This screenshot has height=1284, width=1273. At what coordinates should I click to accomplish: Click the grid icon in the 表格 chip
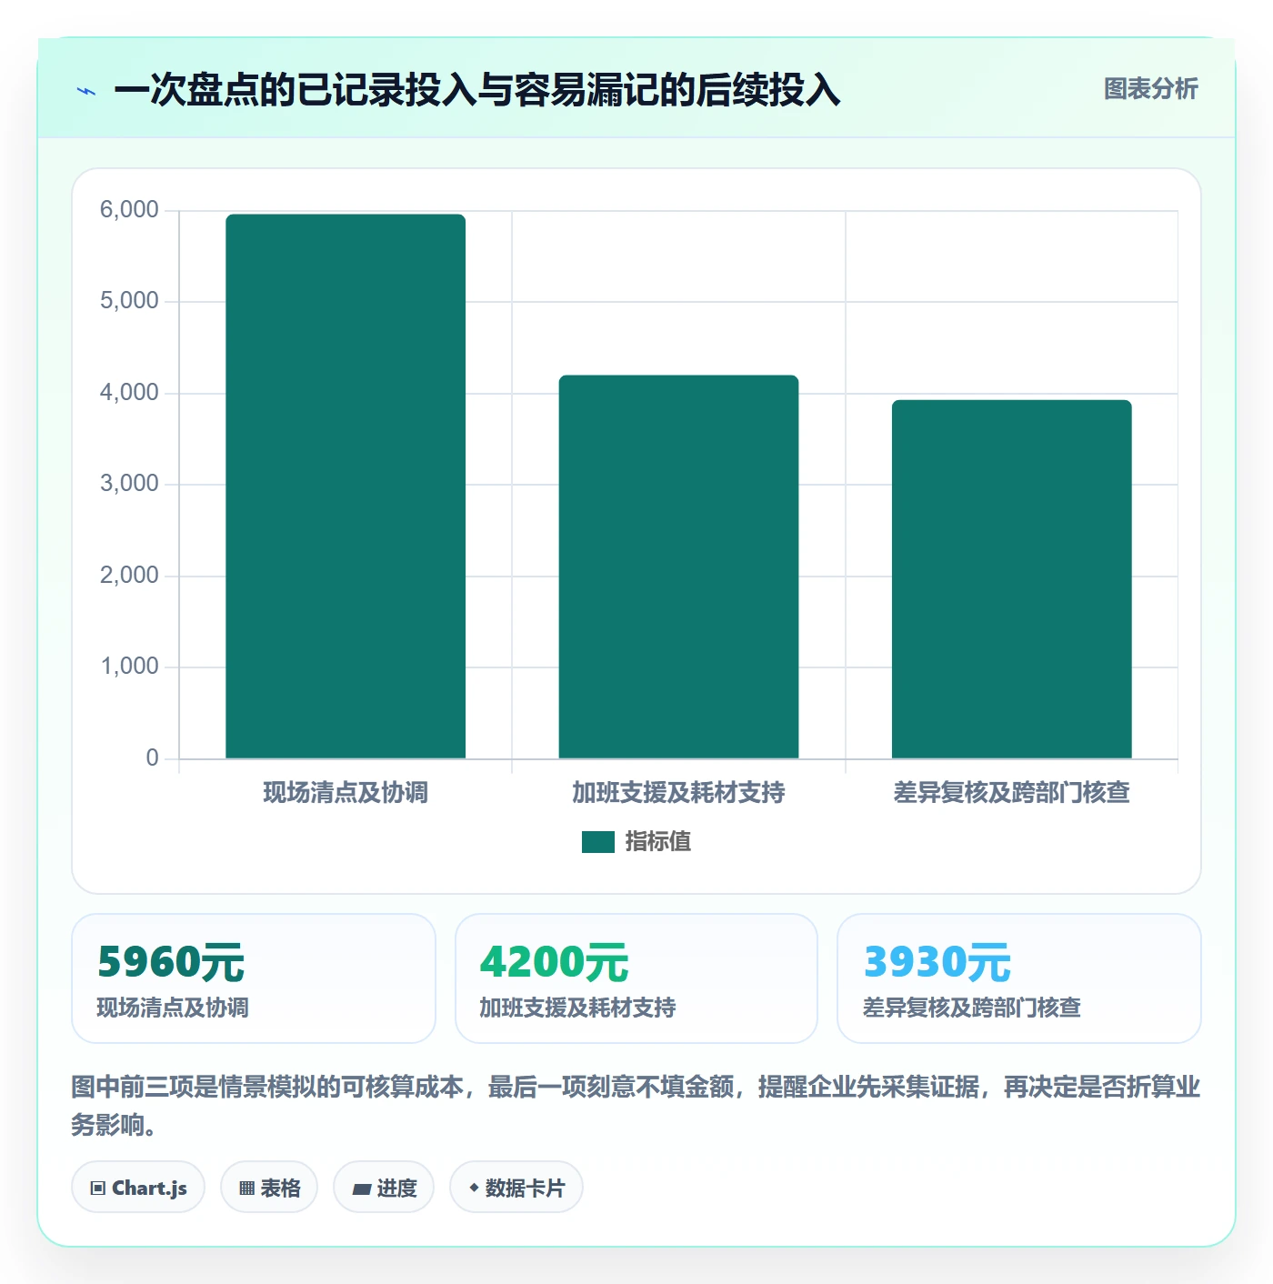point(246,1189)
